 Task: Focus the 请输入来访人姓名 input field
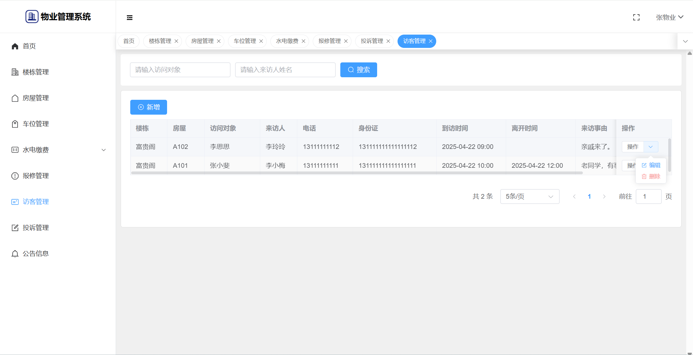coord(285,70)
